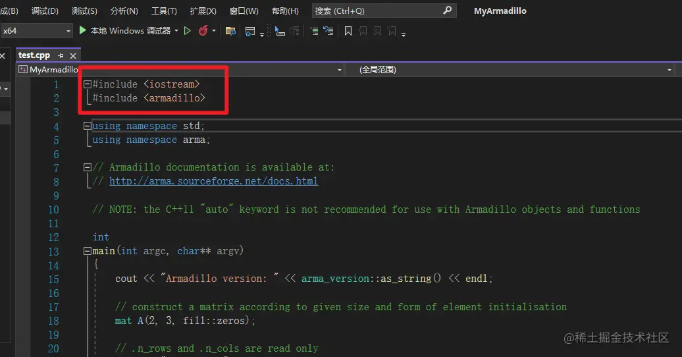Close the test.cpp tab

[x=73, y=56]
